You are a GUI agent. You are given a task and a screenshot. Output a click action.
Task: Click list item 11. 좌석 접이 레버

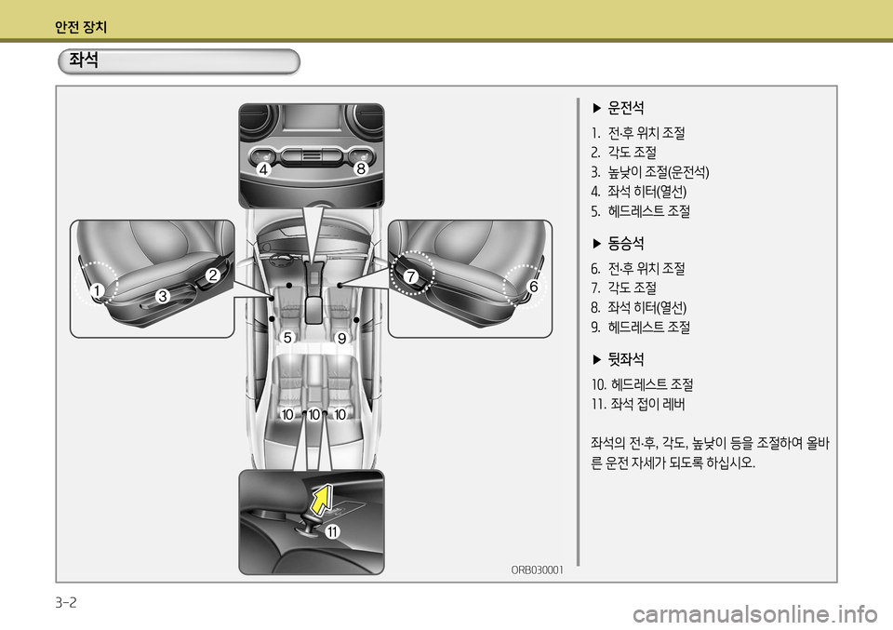coord(638,404)
